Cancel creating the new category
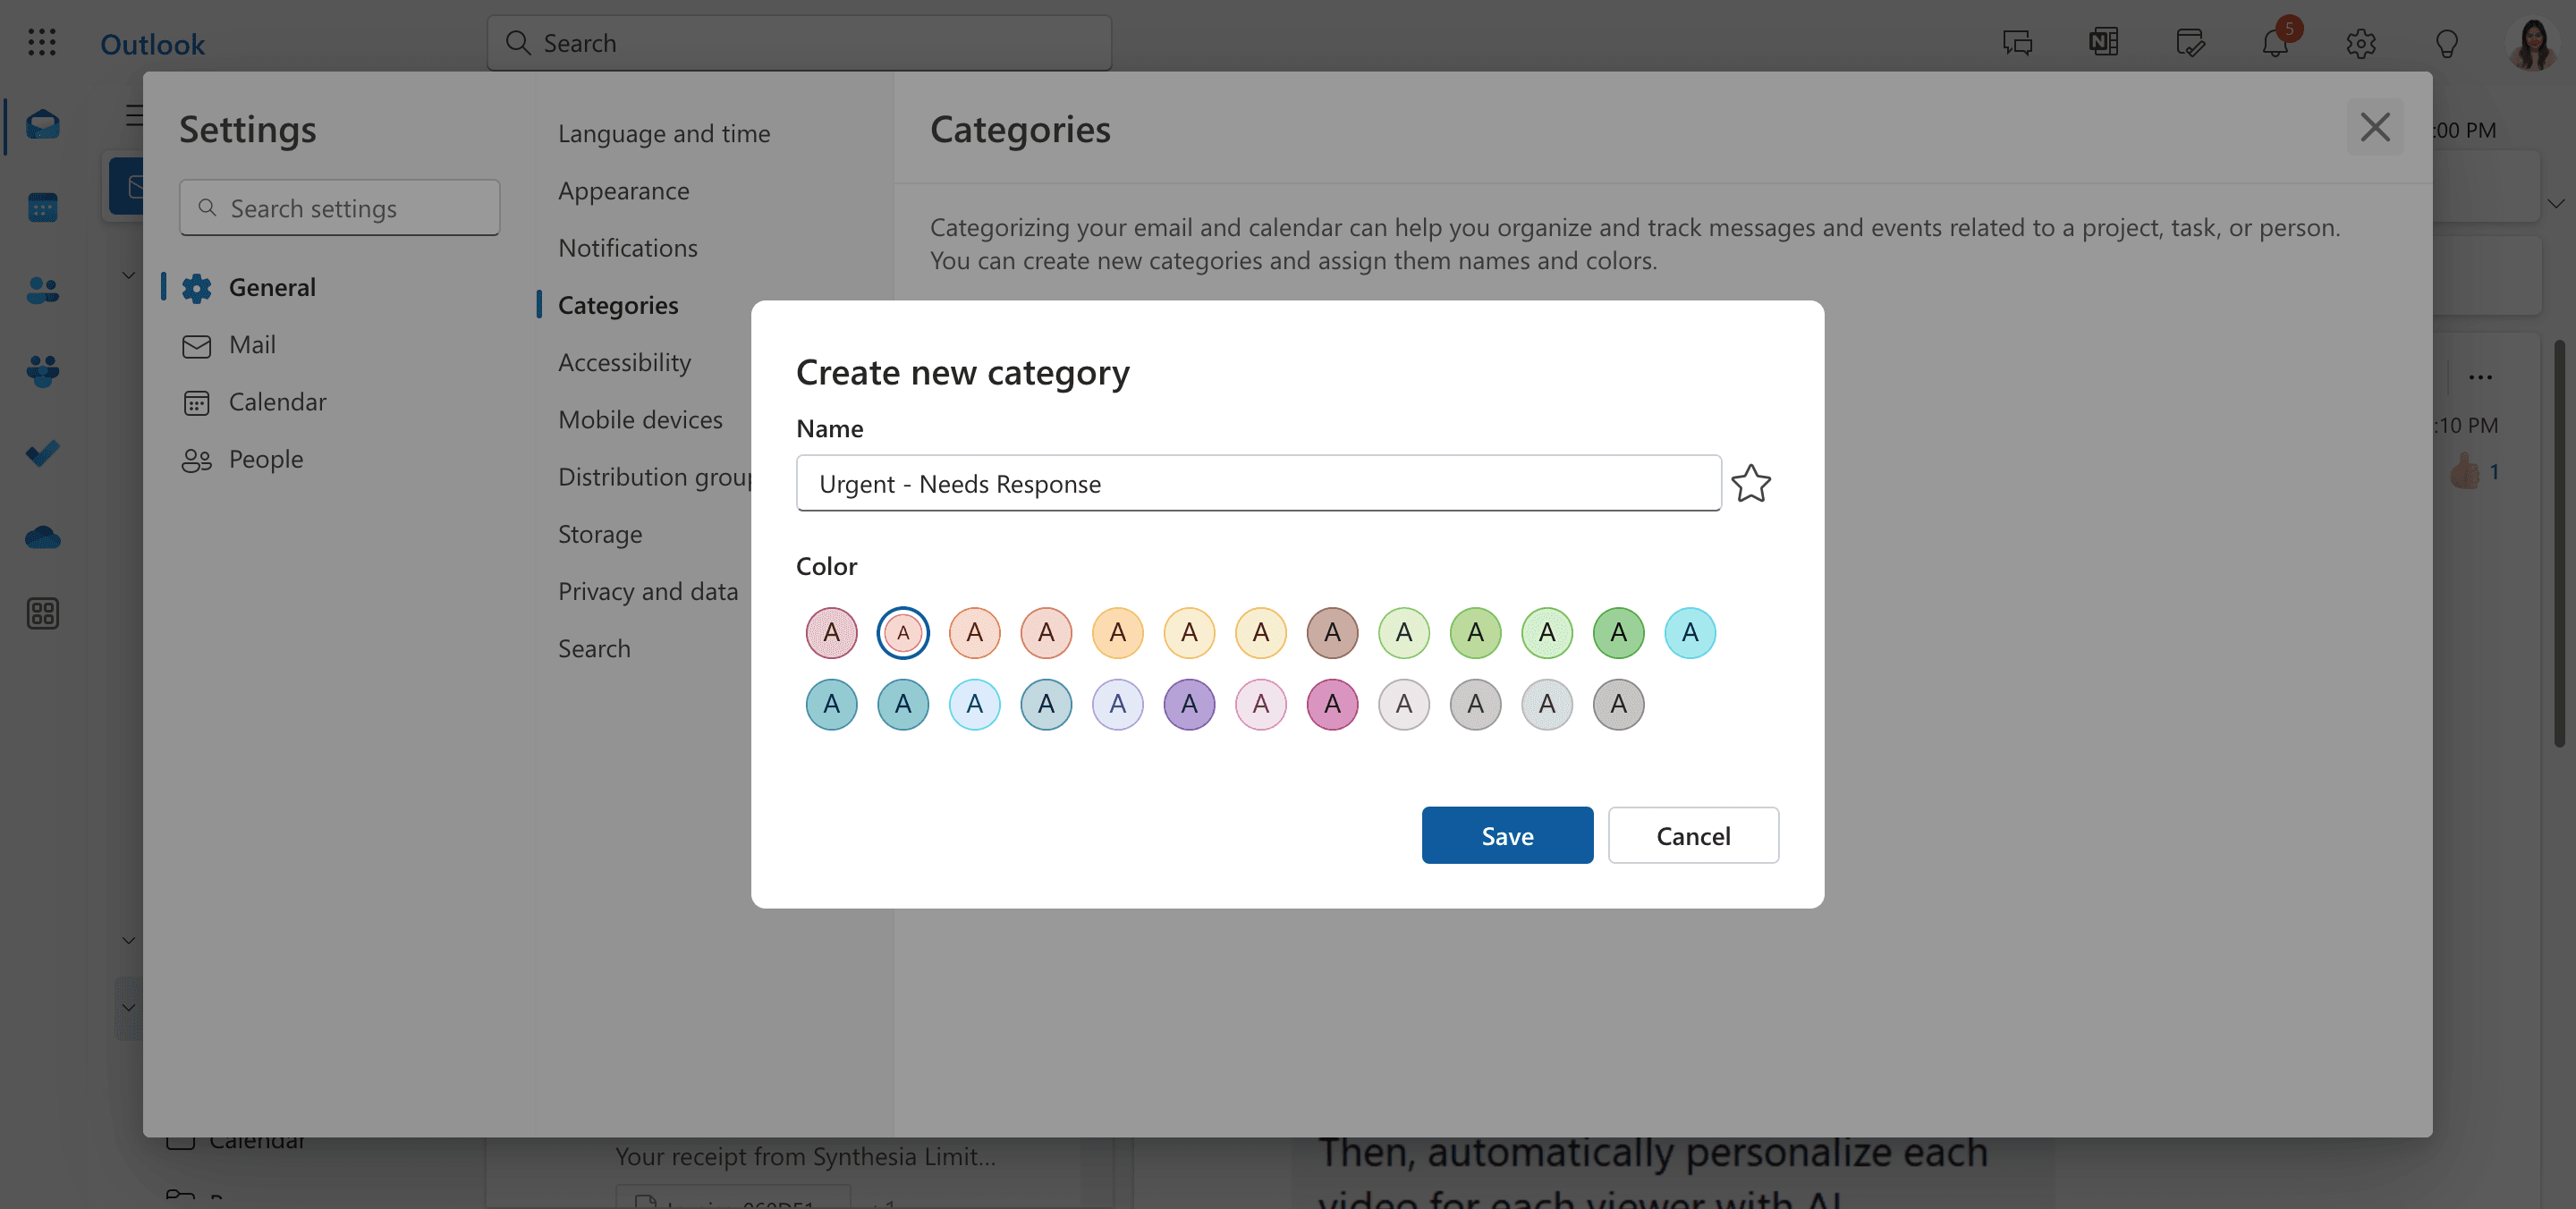This screenshot has height=1209, width=2576. (x=1693, y=835)
